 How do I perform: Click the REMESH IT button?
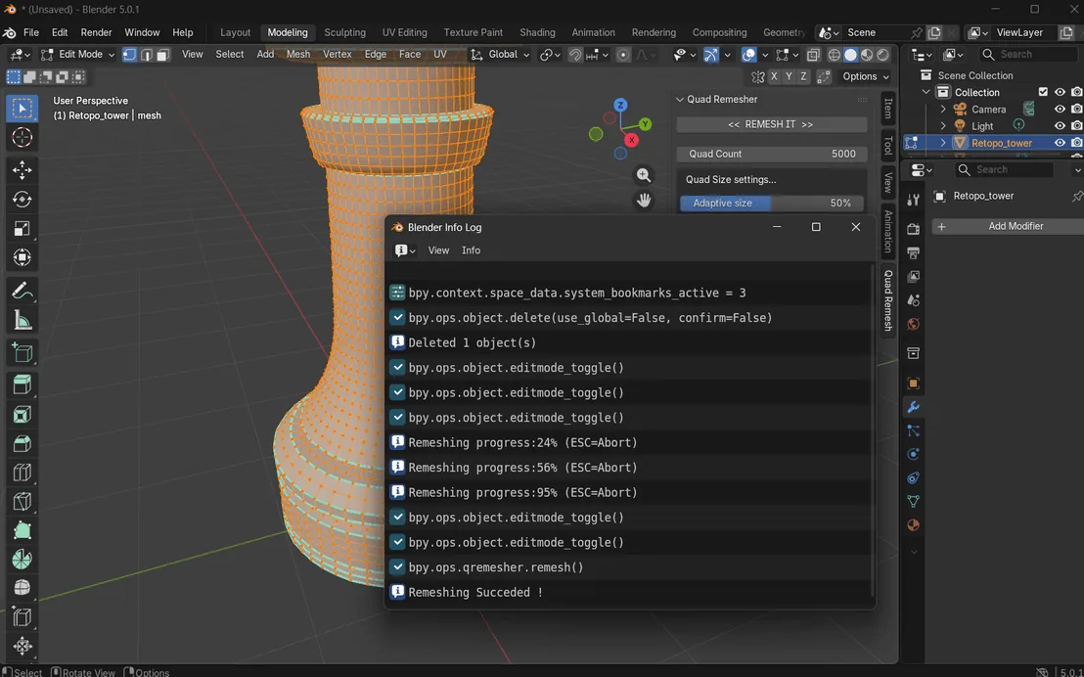click(771, 124)
